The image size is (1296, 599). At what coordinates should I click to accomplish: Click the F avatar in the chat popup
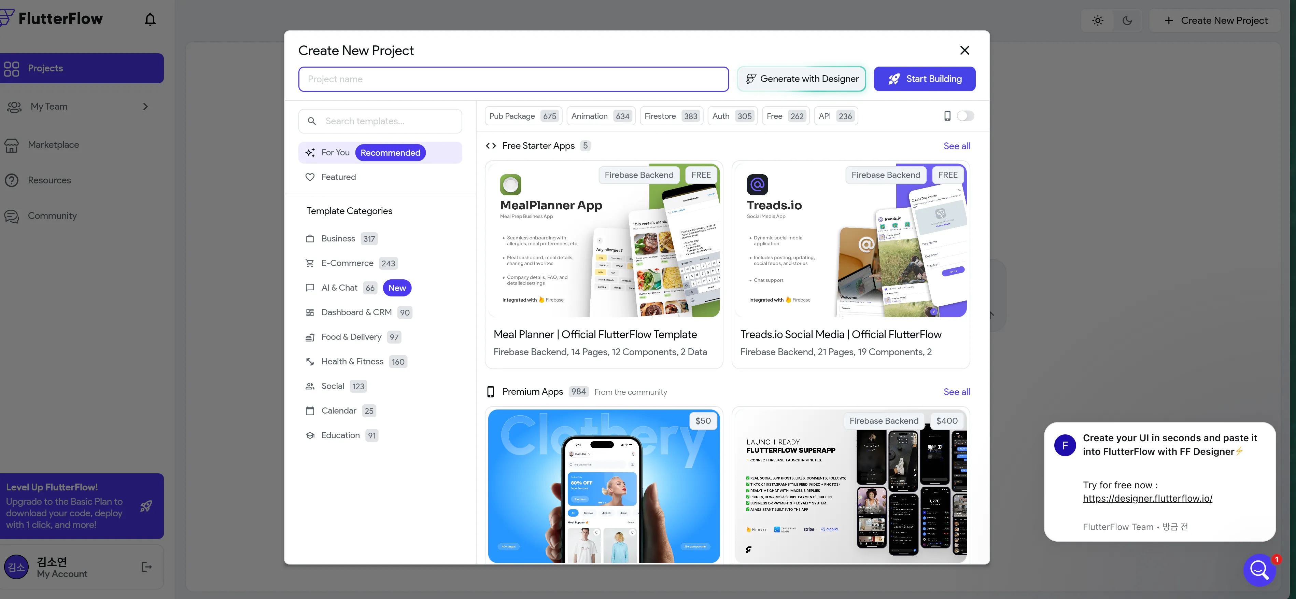pos(1065,445)
